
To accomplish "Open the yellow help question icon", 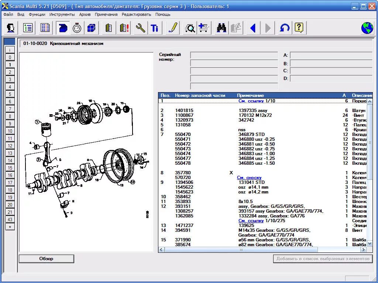I will point(299,28).
